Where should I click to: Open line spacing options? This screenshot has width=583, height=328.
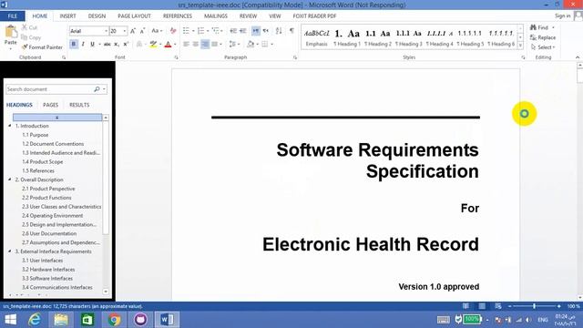point(234,45)
